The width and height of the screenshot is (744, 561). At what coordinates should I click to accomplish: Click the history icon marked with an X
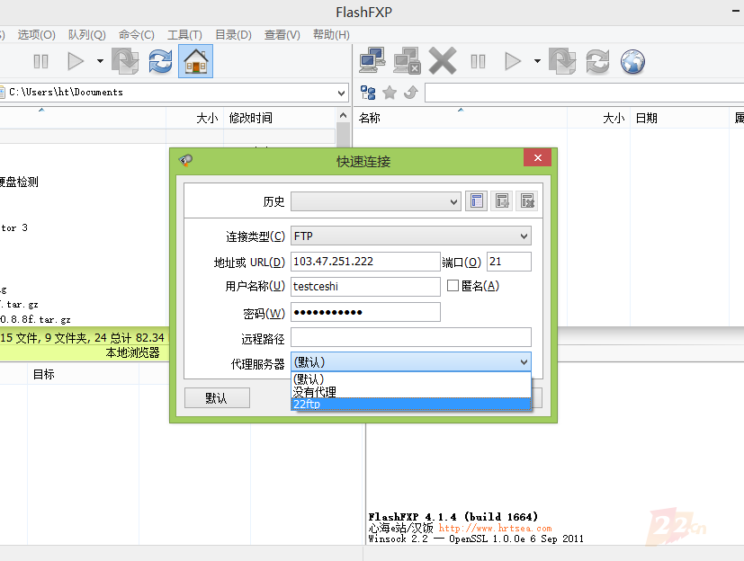point(527,201)
